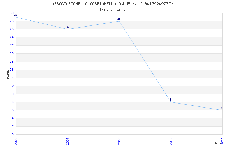Click the y-axis value 18
The height and width of the screenshot is (146, 225).
pos(12,62)
